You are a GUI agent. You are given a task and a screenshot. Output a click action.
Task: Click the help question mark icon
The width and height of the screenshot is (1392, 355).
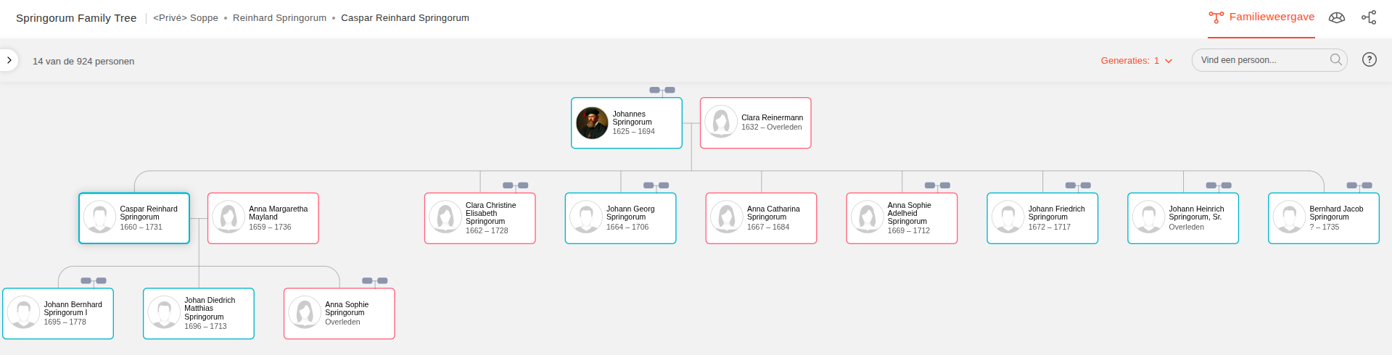pos(1369,60)
